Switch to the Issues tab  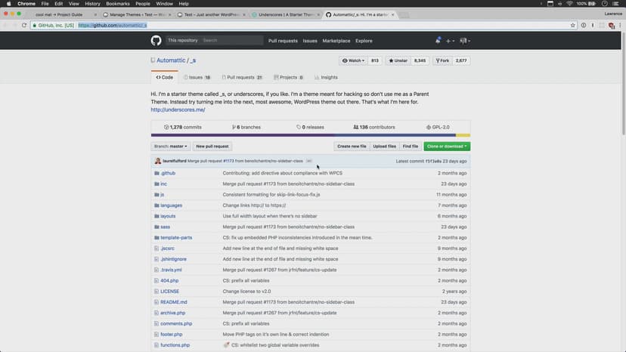click(197, 77)
